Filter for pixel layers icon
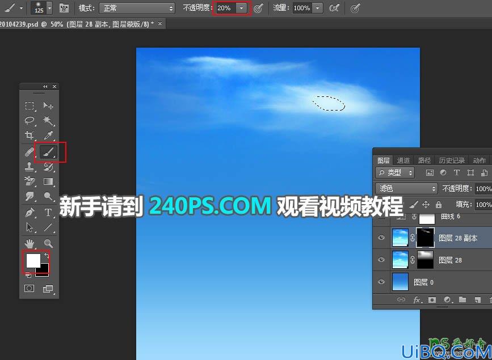This screenshot has width=492, height=360. (x=430, y=173)
